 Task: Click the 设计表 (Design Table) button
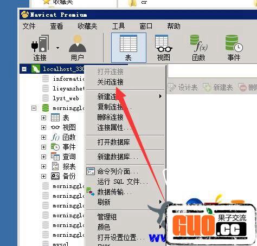(183, 88)
